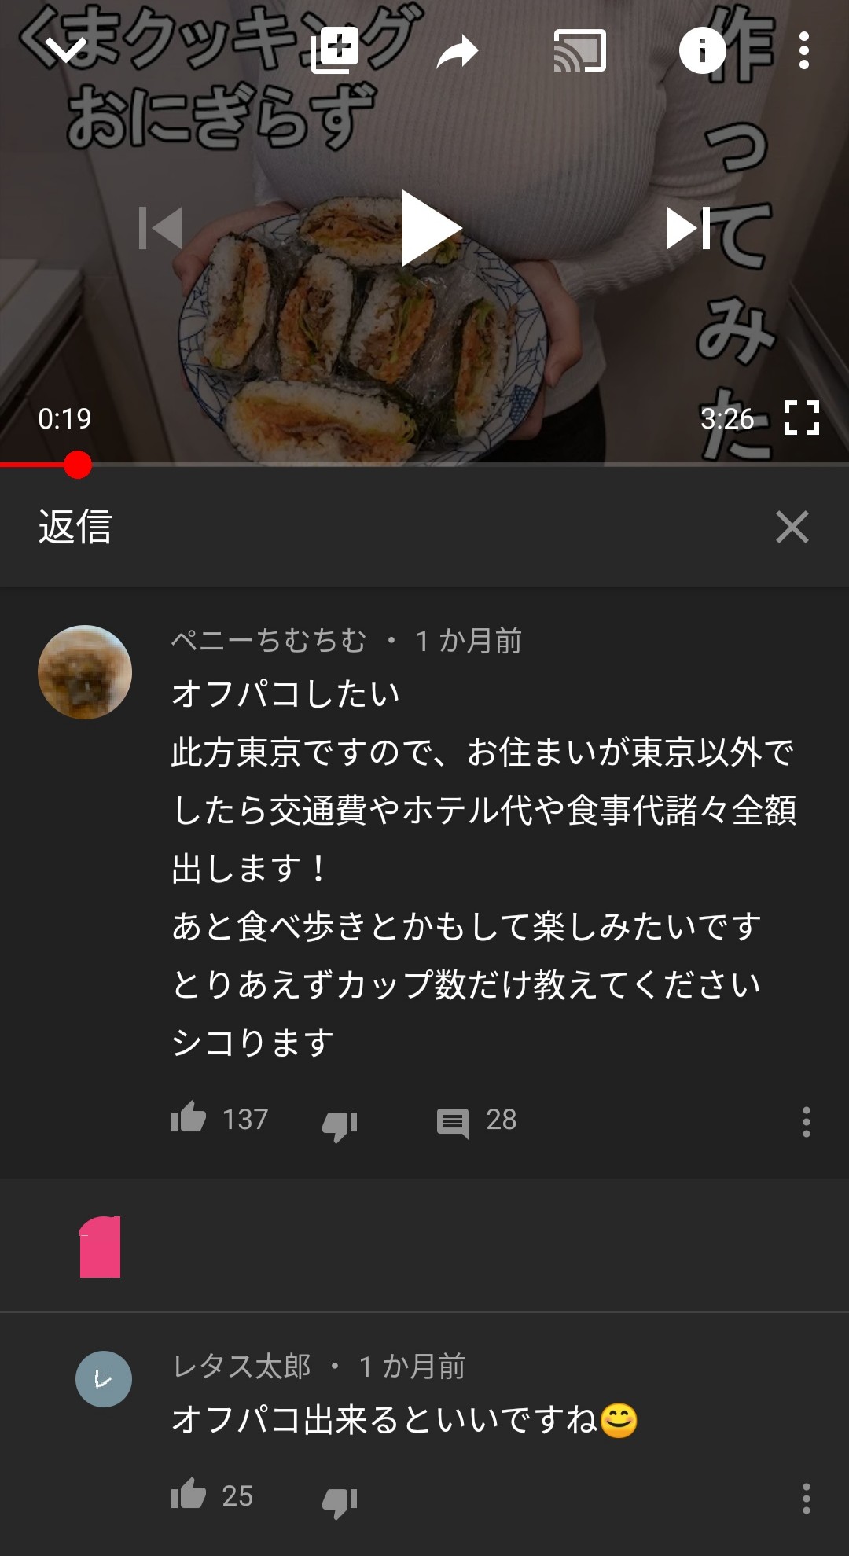Open the cast to device icon

(x=579, y=51)
